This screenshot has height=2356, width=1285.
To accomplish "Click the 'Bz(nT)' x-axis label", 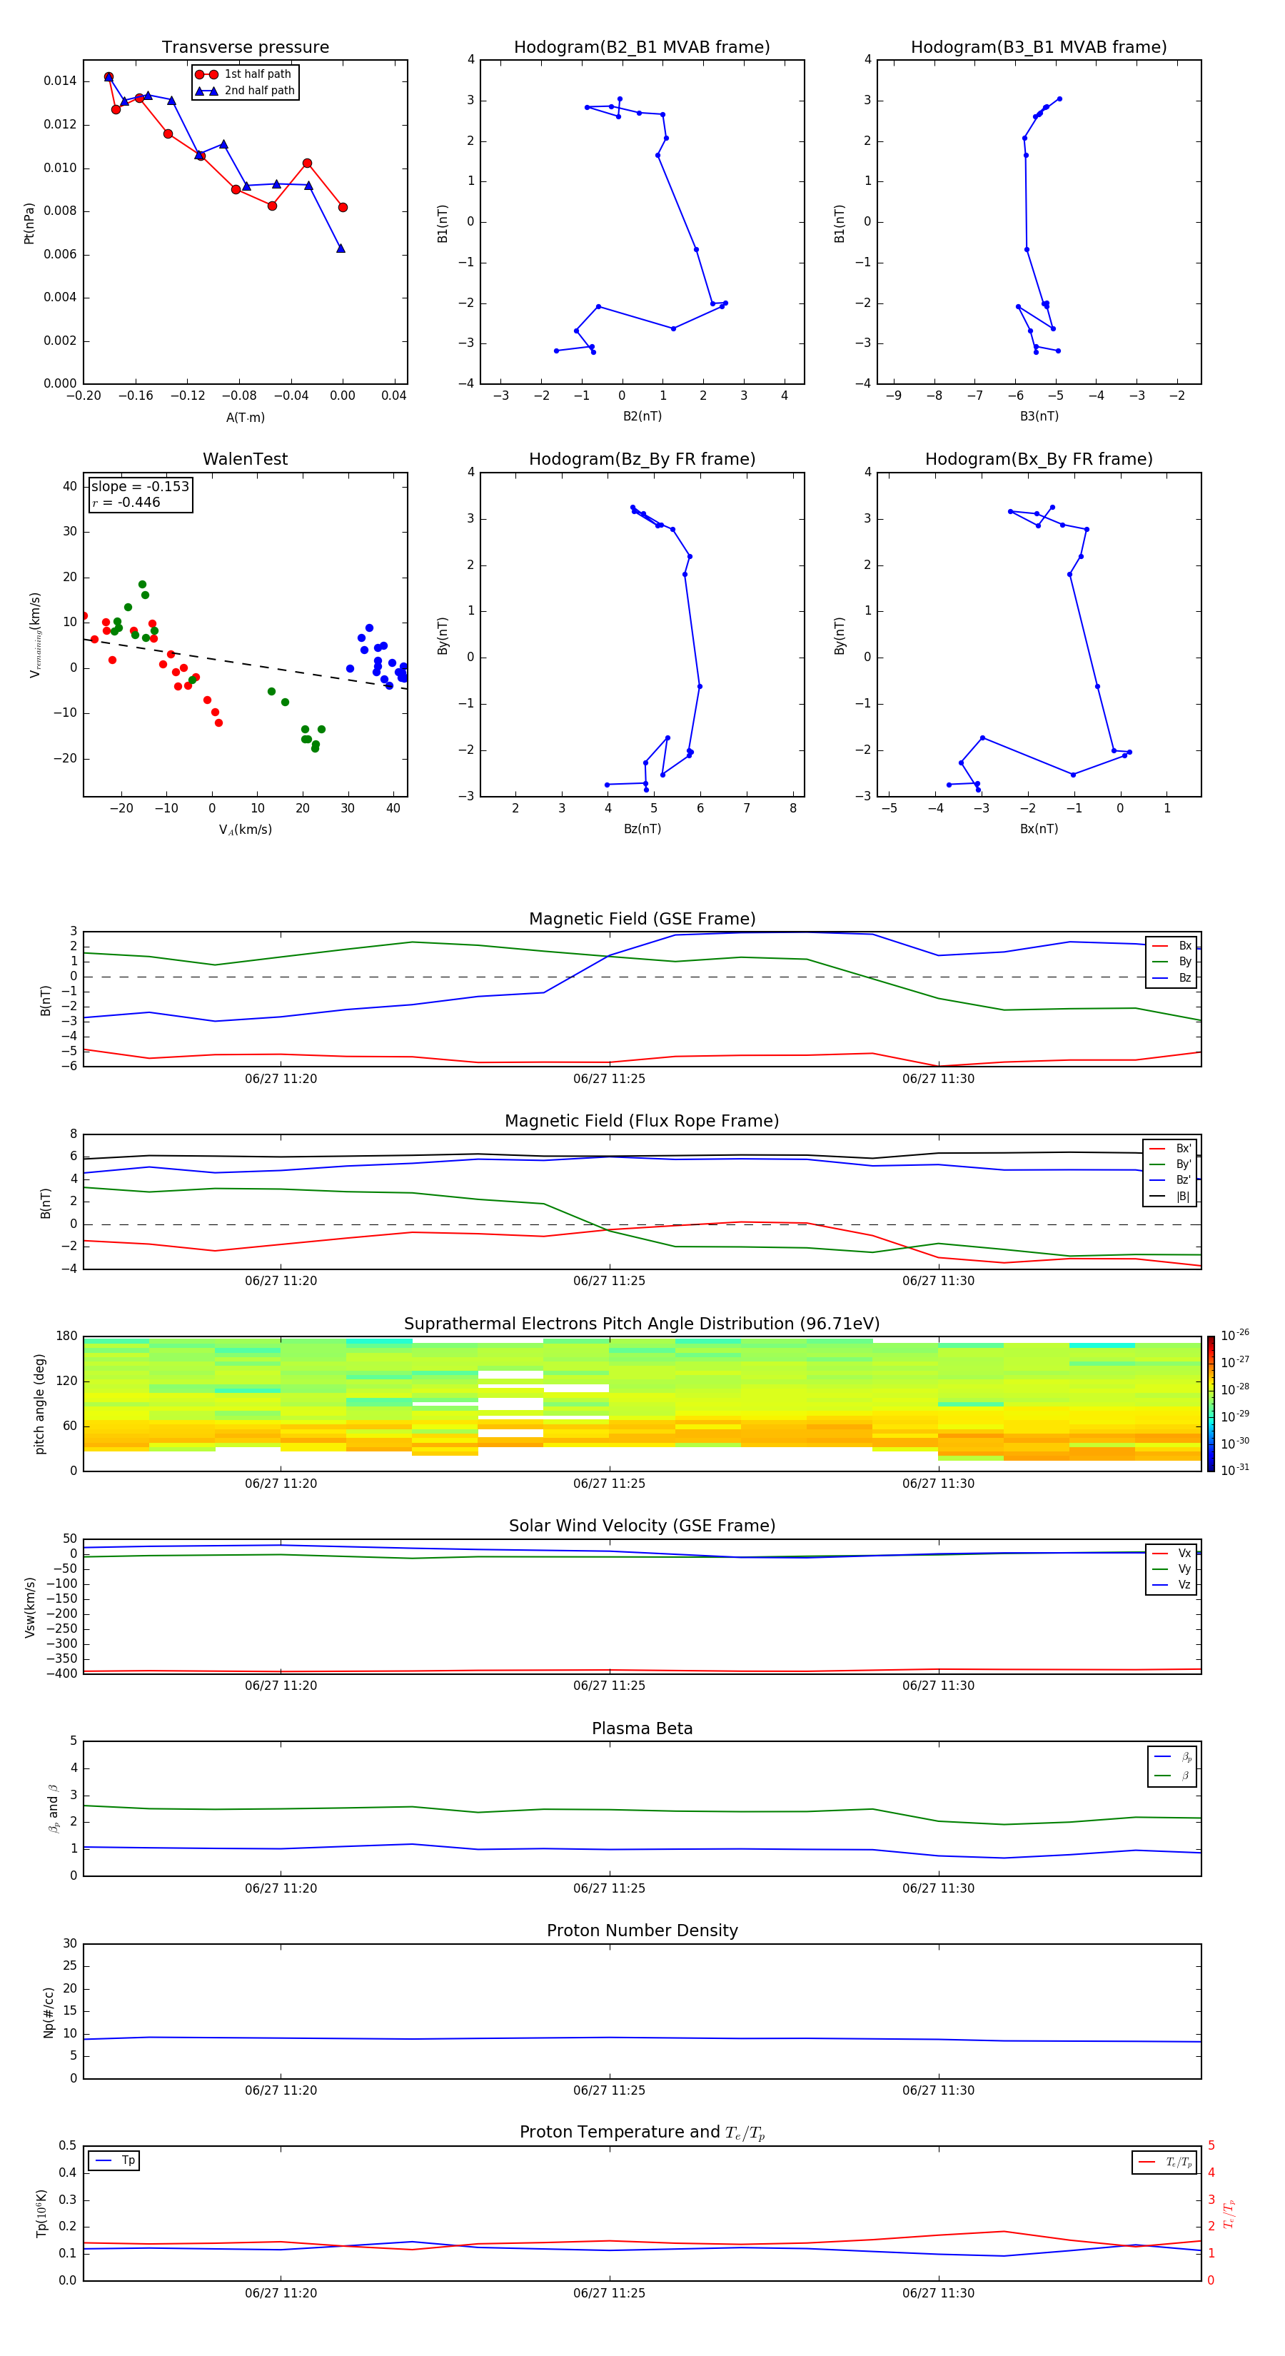I will coord(642,829).
